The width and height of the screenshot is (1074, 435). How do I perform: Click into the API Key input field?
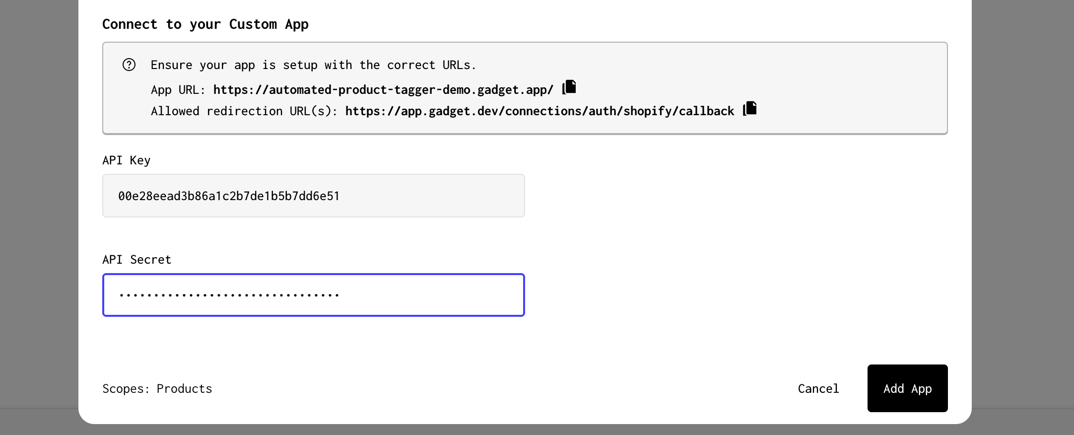coord(313,196)
